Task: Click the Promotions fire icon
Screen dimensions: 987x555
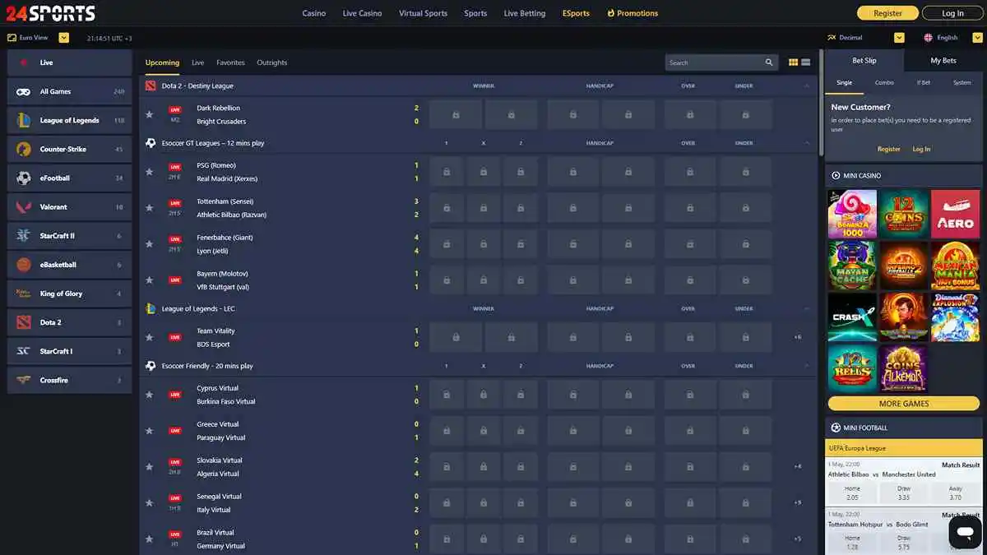Action: click(611, 13)
